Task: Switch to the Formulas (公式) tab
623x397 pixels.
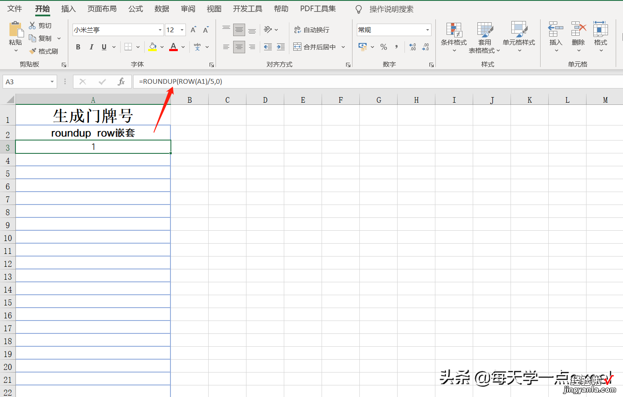Action: click(x=136, y=9)
